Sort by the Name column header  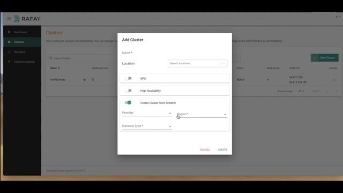[x=55, y=68]
